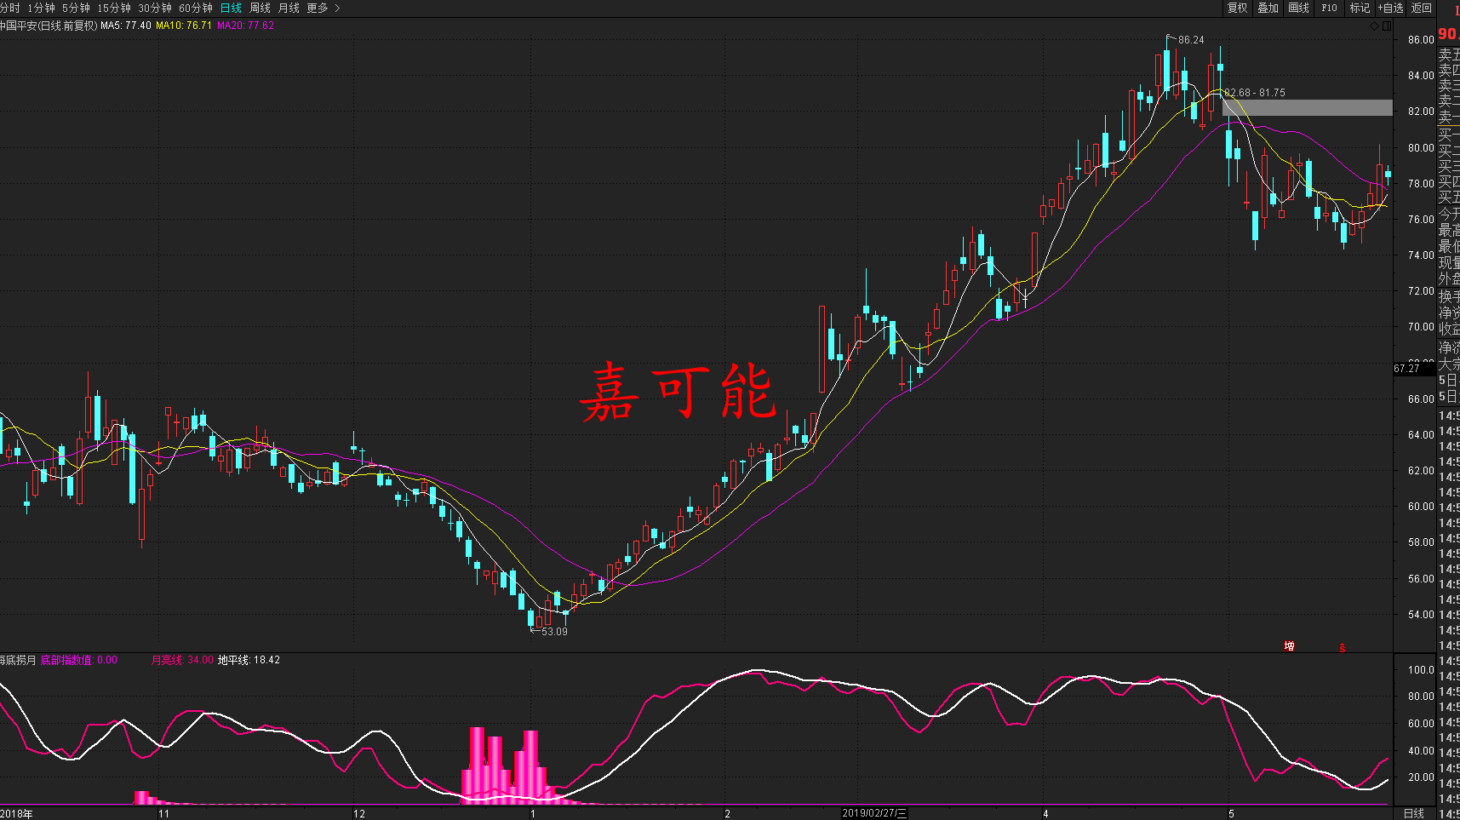The width and height of the screenshot is (1460, 820).
Task: Click the 叠加 overlay button
Action: point(1268,8)
